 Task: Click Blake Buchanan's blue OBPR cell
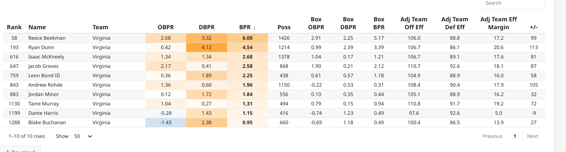coord(165,122)
